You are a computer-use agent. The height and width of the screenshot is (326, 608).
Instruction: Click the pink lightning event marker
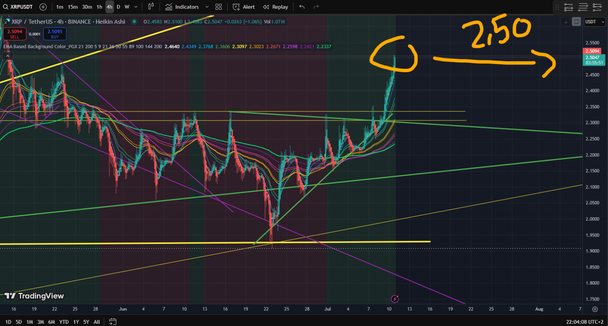(395, 299)
